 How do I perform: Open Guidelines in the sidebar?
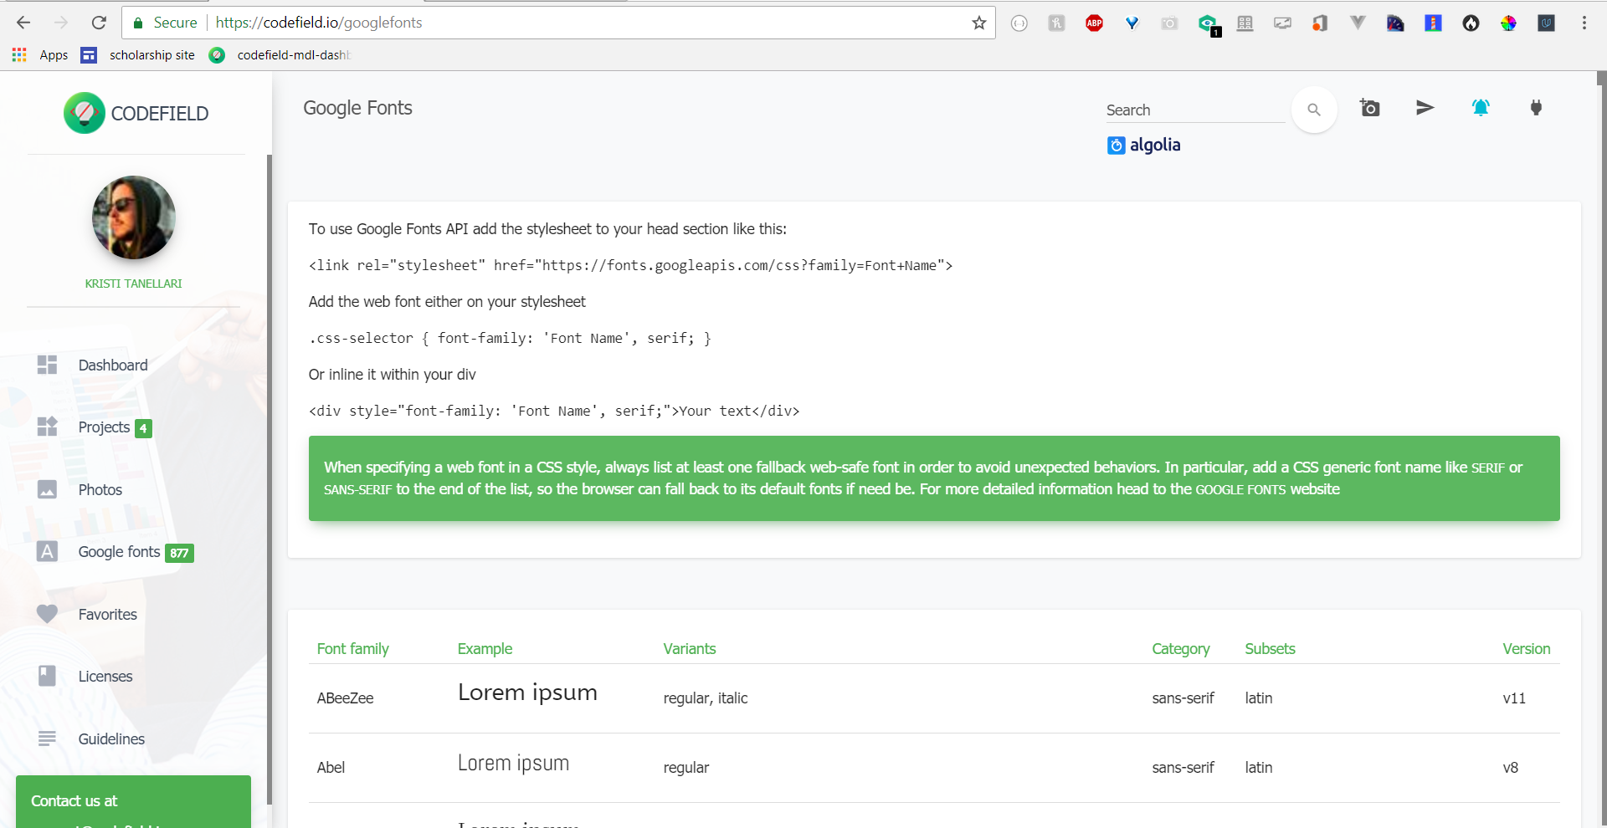coord(111,739)
